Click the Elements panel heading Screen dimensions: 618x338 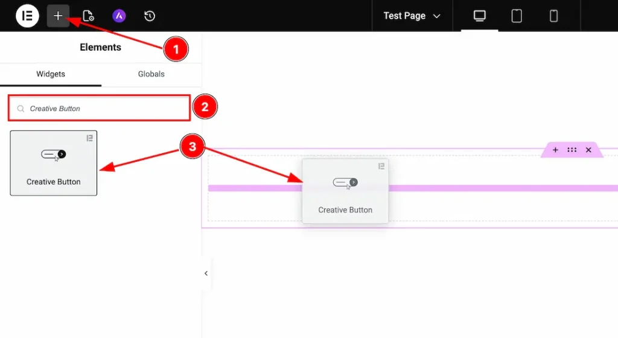click(101, 47)
